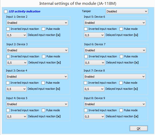Open Input 3 Device 4 state dropdown
The height and width of the screenshot is (135, 155).
[37, 77]
